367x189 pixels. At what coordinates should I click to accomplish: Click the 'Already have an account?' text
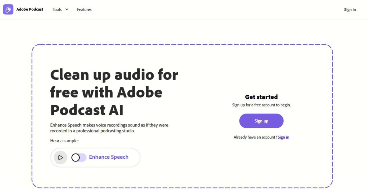tap(255, 137)
